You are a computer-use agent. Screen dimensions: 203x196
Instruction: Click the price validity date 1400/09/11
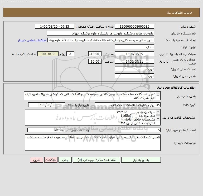134,61
